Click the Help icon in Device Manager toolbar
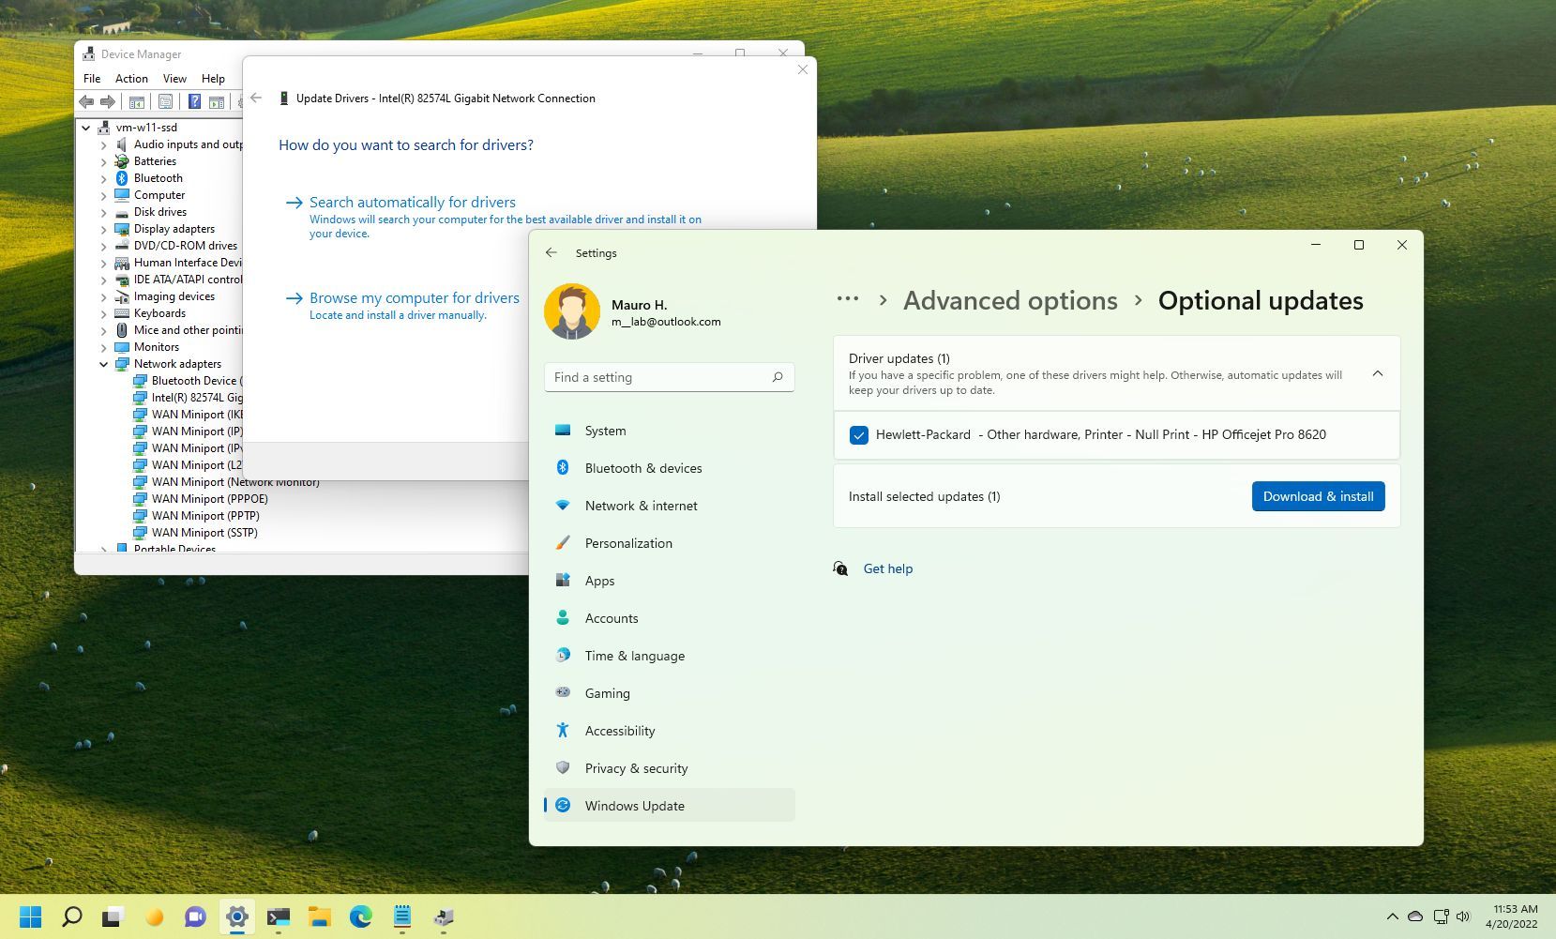The width and height of the screenshot is (1556, 939). [x=195, y=101]
